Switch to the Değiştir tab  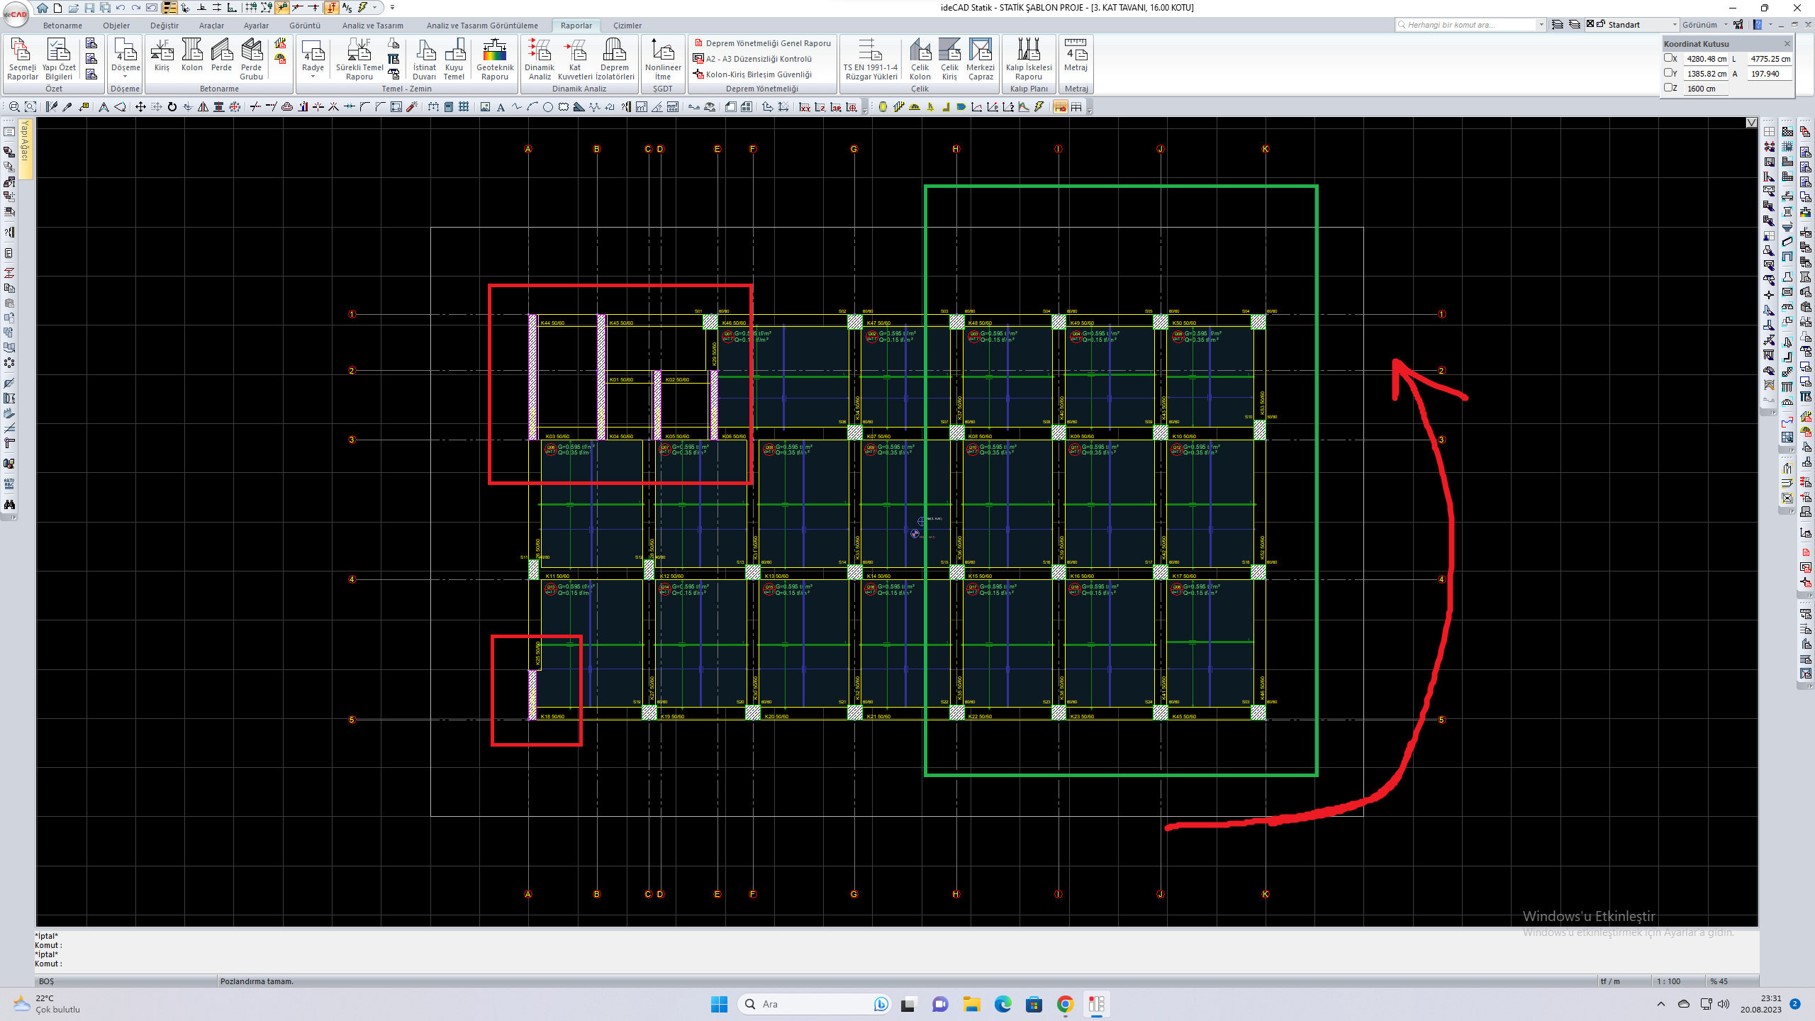pyautogui.click(x=164, y=26)
